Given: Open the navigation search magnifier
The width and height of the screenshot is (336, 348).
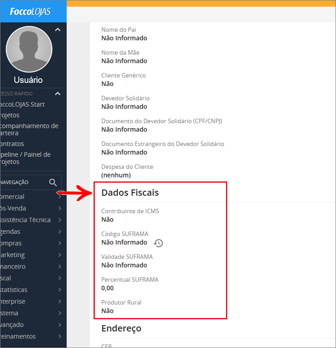Looking at the screenshot, I should pyautogui.click(x=53, y=182).
